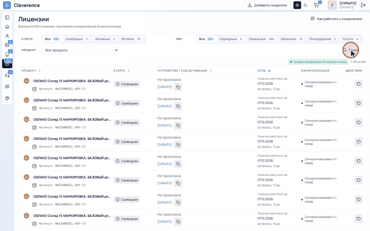
Task: Toggle the sidebar panel icon
Action: tap(7, 17)
